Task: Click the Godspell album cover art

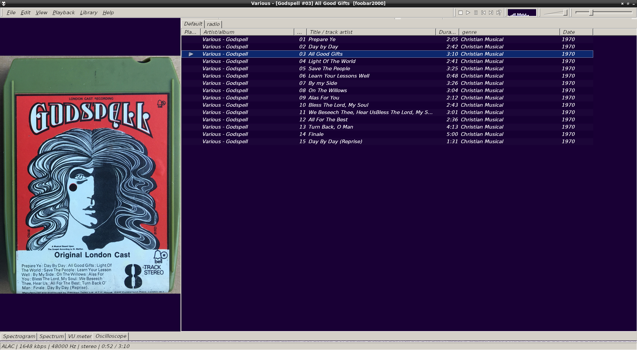Action: click(90, 175)
